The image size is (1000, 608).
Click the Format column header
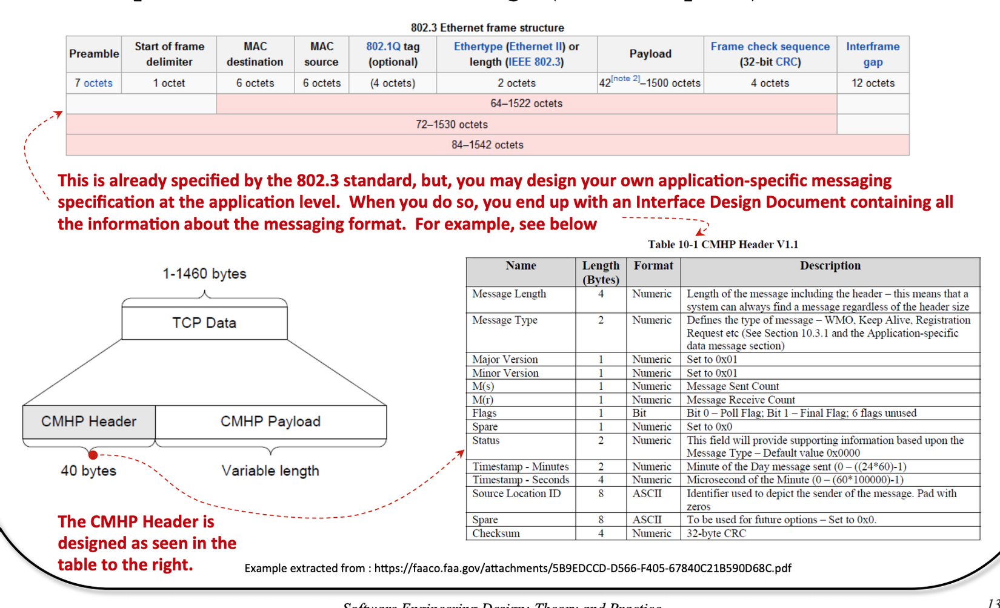653,272
